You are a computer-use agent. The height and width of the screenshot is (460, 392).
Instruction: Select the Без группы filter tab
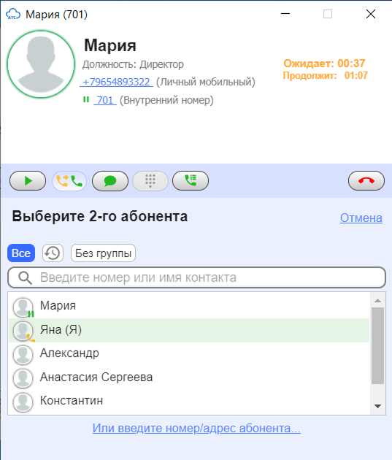pos(103,253)
